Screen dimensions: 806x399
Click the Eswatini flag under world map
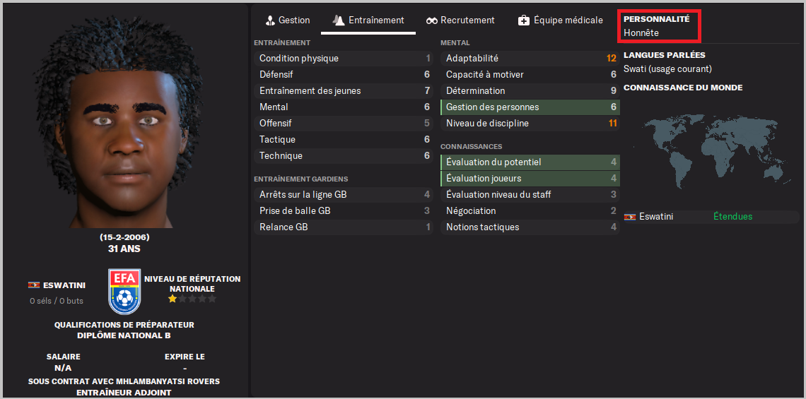click(630, 217)
